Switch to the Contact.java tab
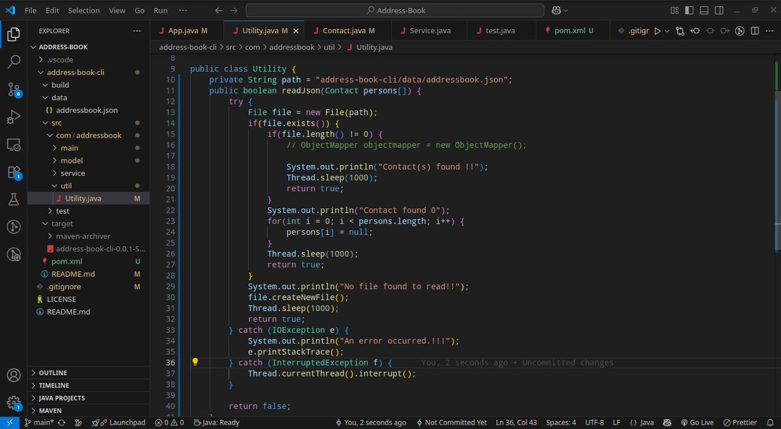The image size is (781, 429). coord(348,31)
